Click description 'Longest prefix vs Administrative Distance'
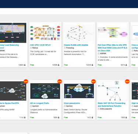The image size is (138, 134). point(44,111)
